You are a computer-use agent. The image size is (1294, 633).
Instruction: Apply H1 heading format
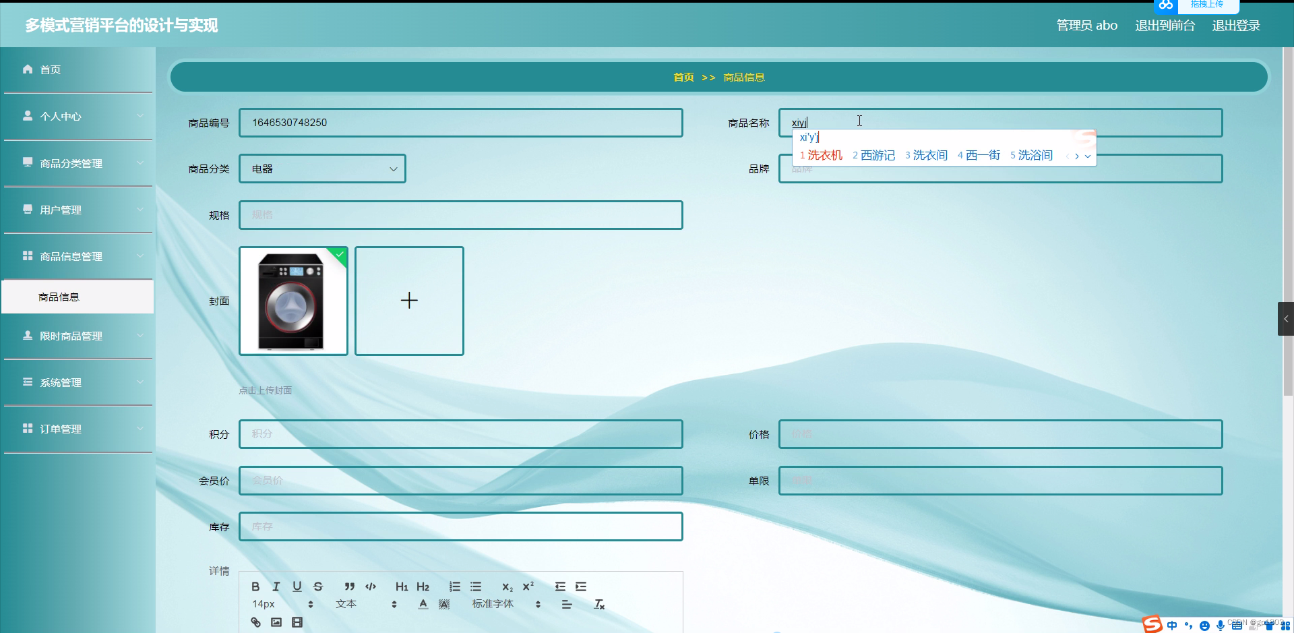[x=402, y=587]
